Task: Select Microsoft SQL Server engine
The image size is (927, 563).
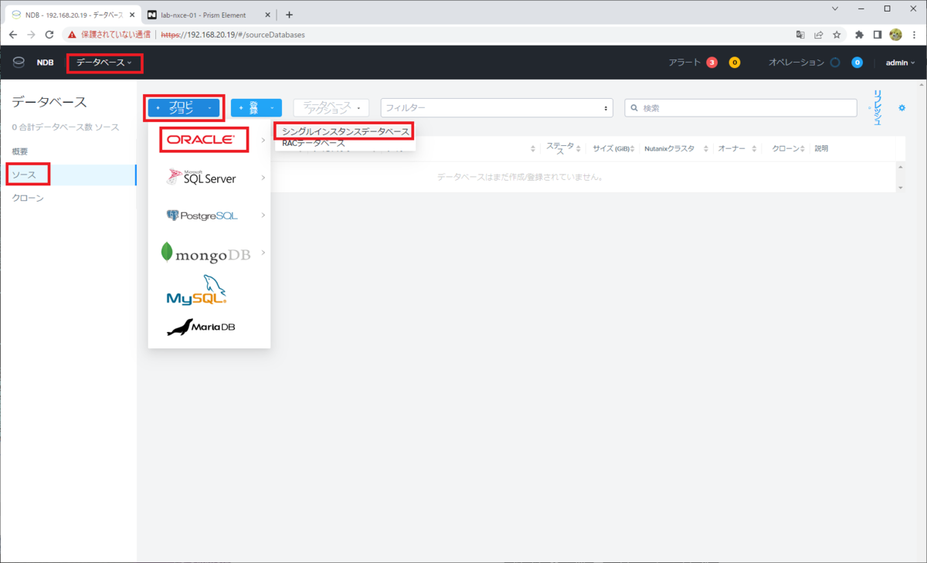Action: (x=202, y=178)
